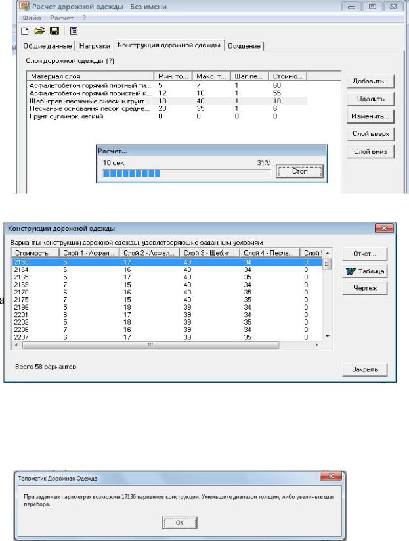Close the Конструкции дорожной одежды window
The image size is (409, 541).
(x=384, y=228)
